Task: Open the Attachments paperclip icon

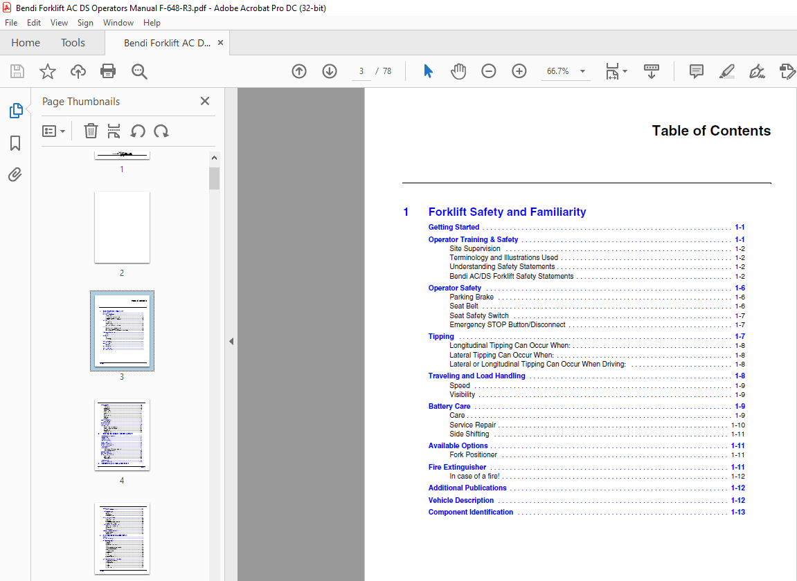Action: (15, 175)
